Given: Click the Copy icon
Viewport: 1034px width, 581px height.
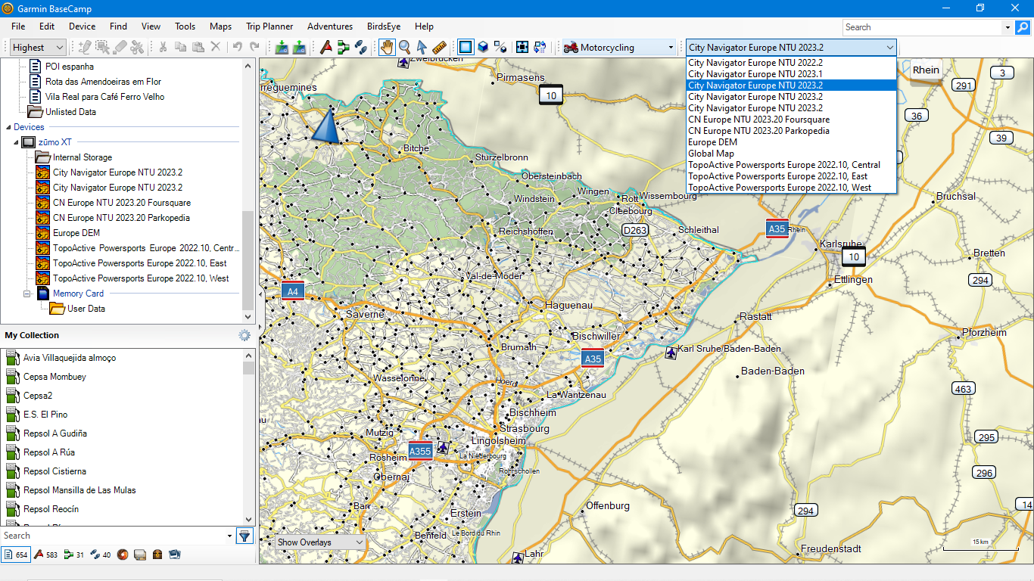Looking at the screenshot, I should [x=180, y=47].
